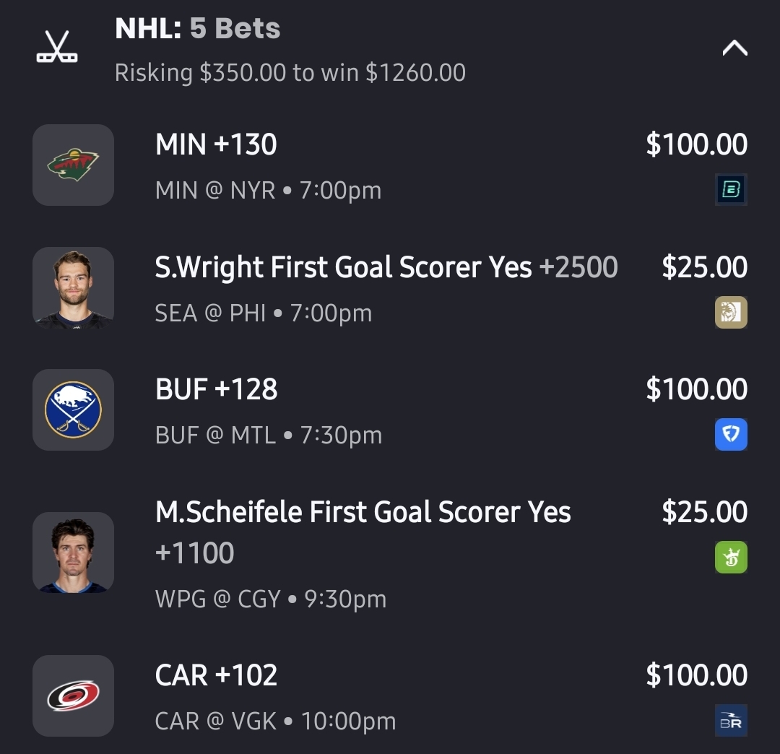Collapse the NHL bets section chevron
Screen dimensions: 780x754
point(734,48)
